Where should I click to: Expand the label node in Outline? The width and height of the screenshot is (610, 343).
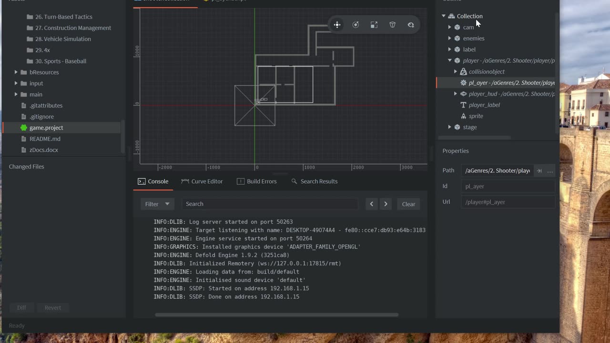pos(449,50)
